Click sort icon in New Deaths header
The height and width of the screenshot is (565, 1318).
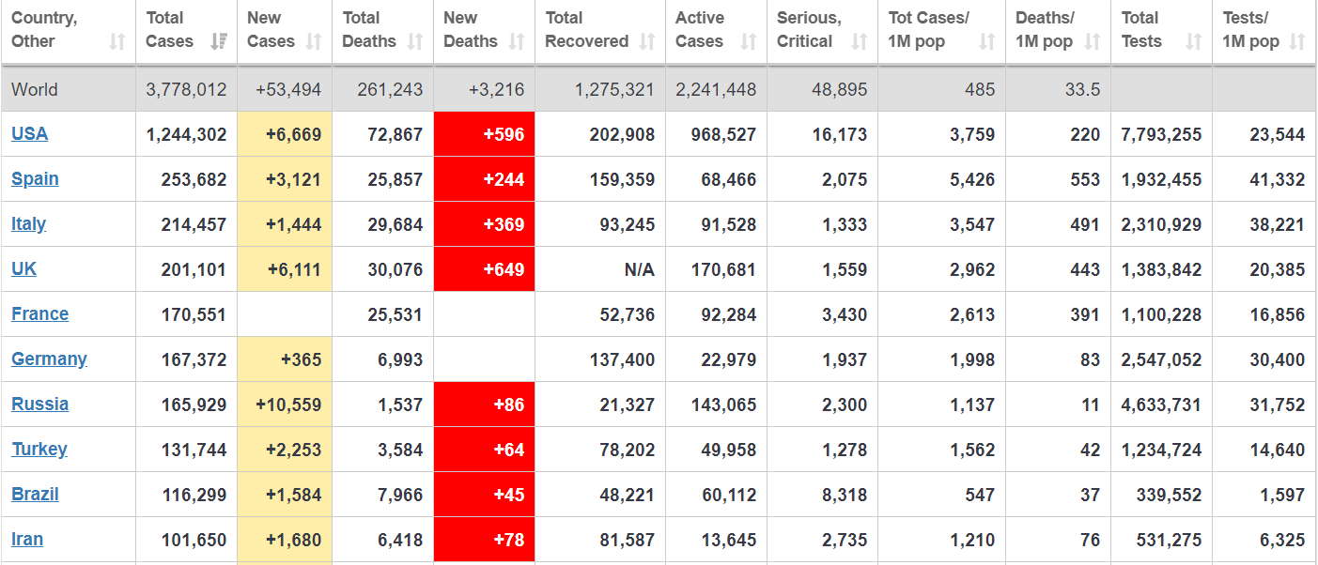point(517,41)
